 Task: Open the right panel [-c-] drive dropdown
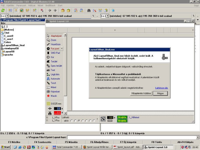tap(108, 16)
